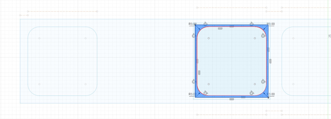Select the bottom-right R3.00 radius dimension

point(271,94)
